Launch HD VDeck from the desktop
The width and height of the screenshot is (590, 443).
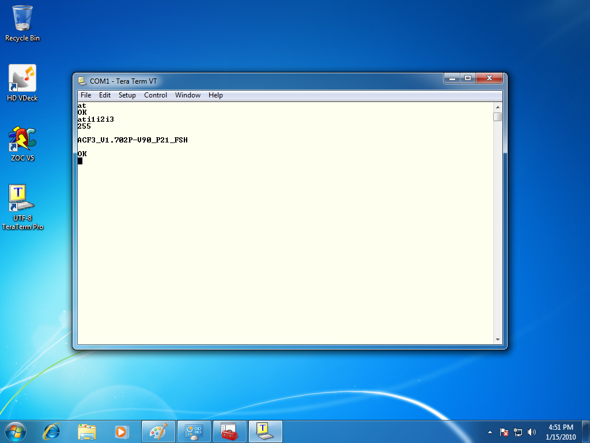tap(22, 78)
